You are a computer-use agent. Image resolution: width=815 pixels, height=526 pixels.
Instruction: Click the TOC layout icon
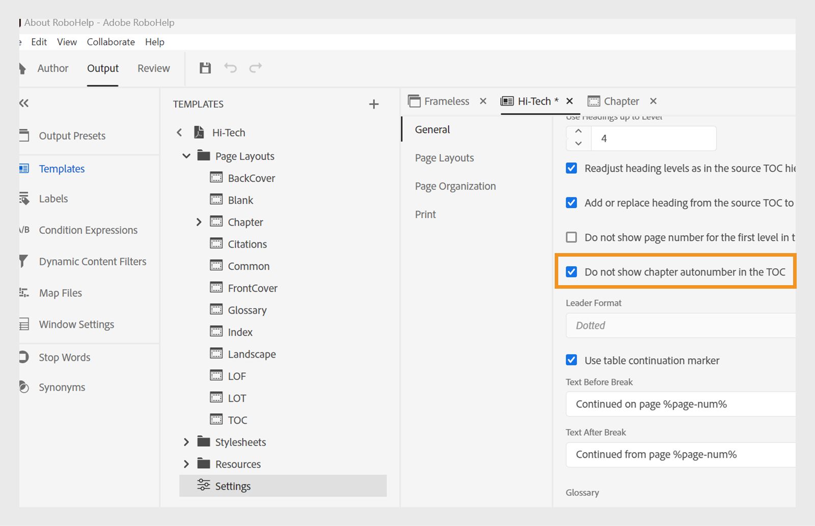pos(216,419)
